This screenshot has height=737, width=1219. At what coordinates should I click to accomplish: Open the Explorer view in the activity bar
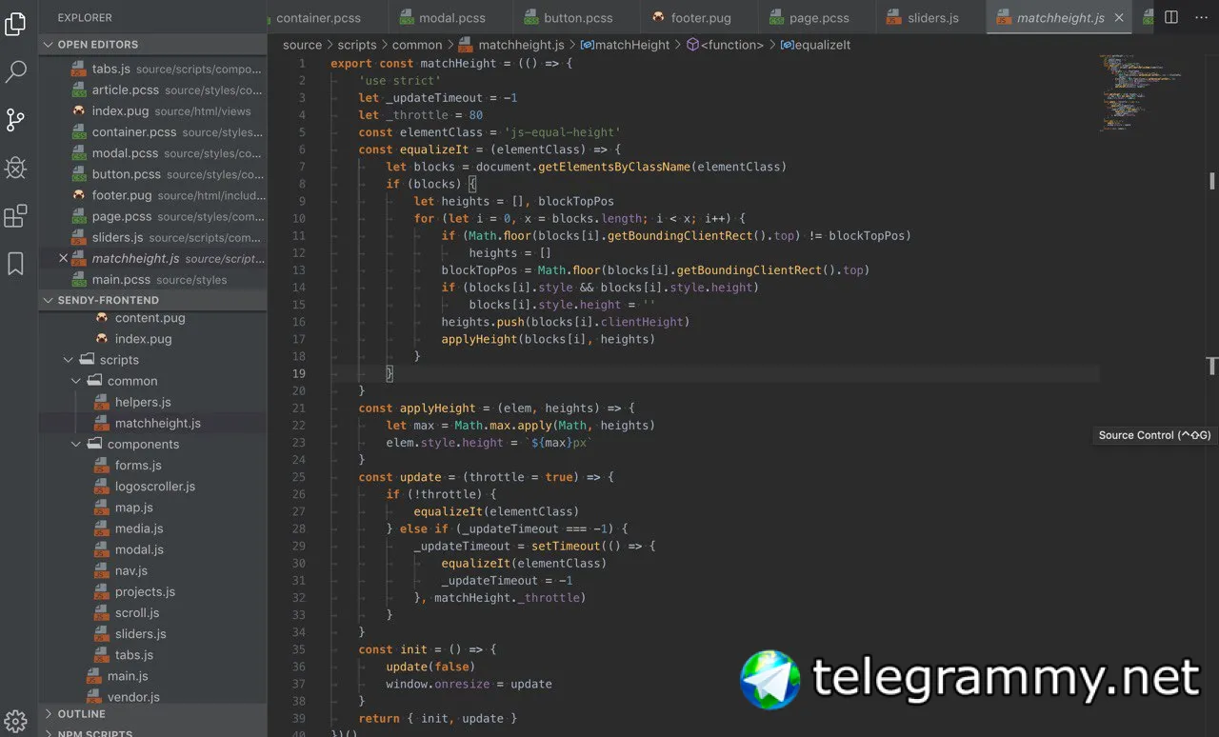point(16,25)
